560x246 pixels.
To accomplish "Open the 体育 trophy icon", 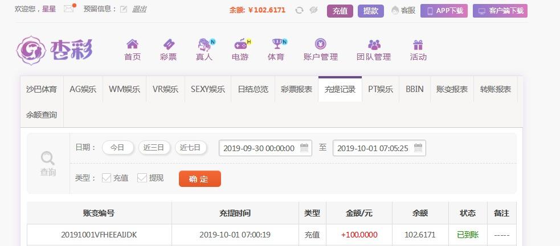I will (x=277, y=44).
